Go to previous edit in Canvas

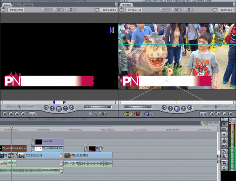coord(164,107)
